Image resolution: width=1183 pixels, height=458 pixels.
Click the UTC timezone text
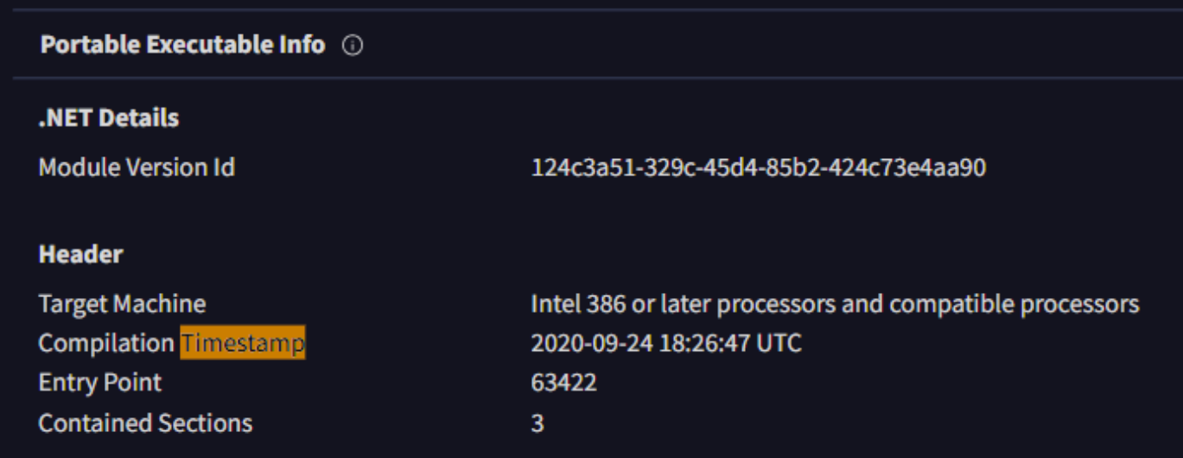[x=779, y=344]
